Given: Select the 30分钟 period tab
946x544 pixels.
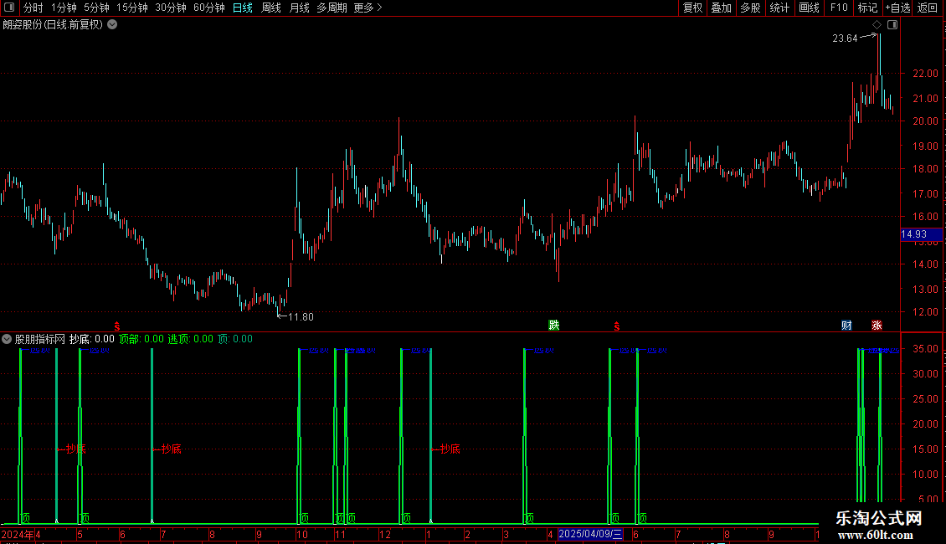Looking at the screenshot, I should point(170,8).
